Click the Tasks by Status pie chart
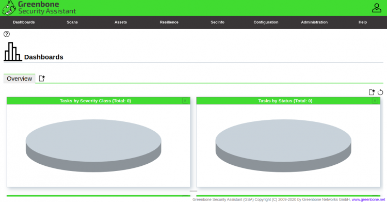The image size is (387, 202). (x=283, y=146)
